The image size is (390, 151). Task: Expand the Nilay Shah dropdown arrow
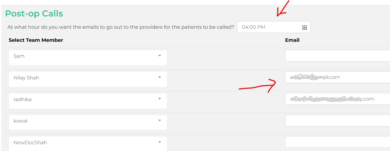[x=160, y=77]
